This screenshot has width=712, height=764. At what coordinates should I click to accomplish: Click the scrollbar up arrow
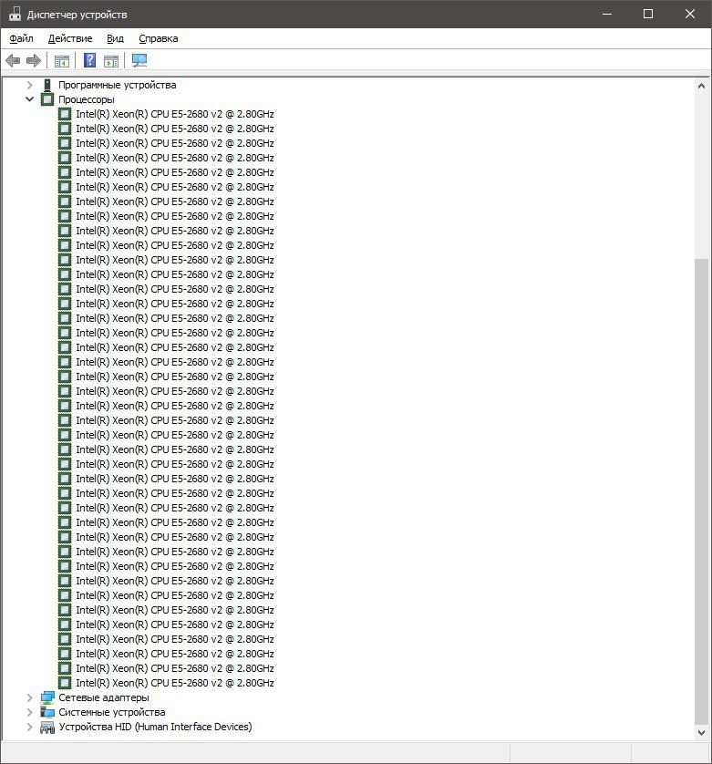coord(701,86)
